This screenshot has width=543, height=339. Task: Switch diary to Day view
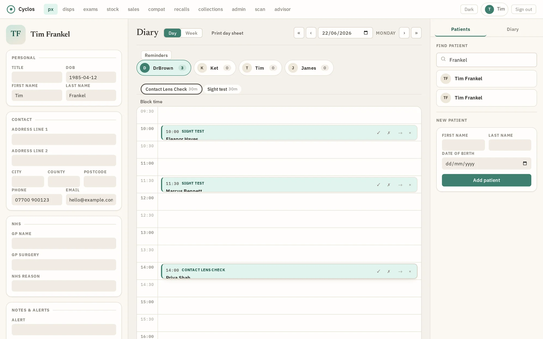point(172,33)
